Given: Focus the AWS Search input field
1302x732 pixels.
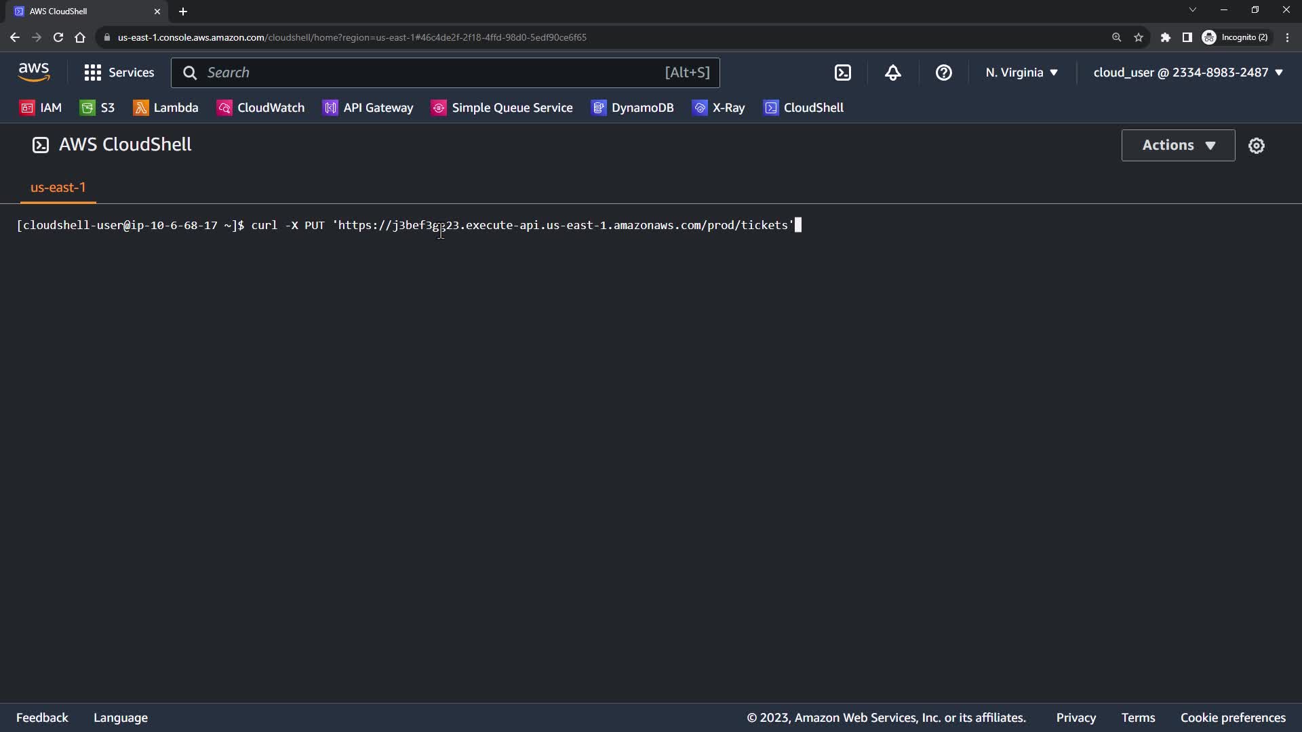Looking at the screenshot, I should tap(434, 73).
